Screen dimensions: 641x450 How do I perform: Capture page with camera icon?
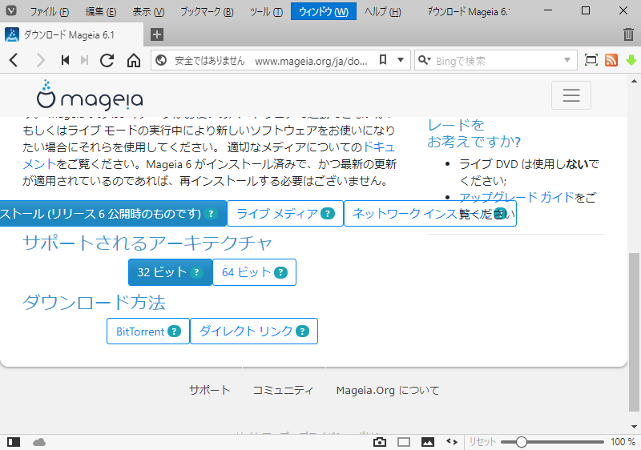click(x=379, y=442)
